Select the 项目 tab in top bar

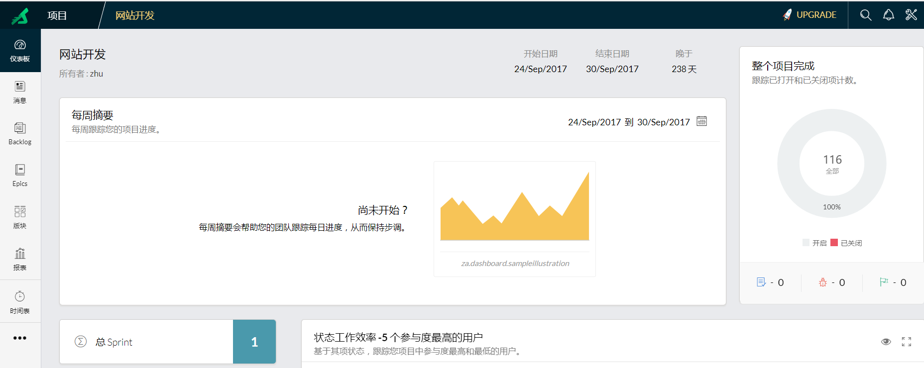57,15
